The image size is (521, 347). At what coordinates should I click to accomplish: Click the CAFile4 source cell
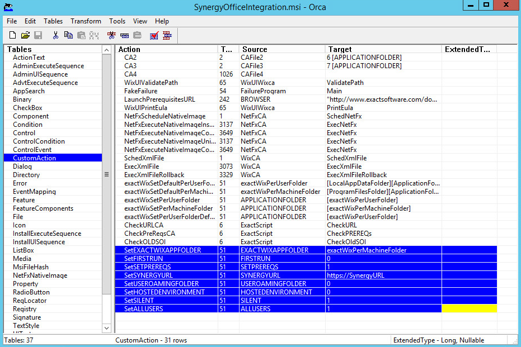[282, 74]
